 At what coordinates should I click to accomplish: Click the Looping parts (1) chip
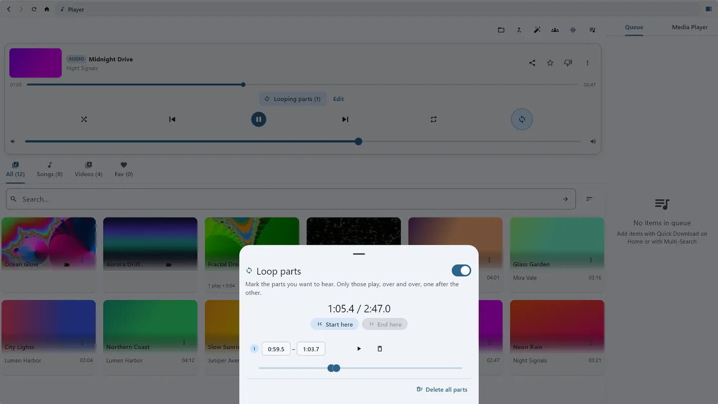(x=293, y=99)
